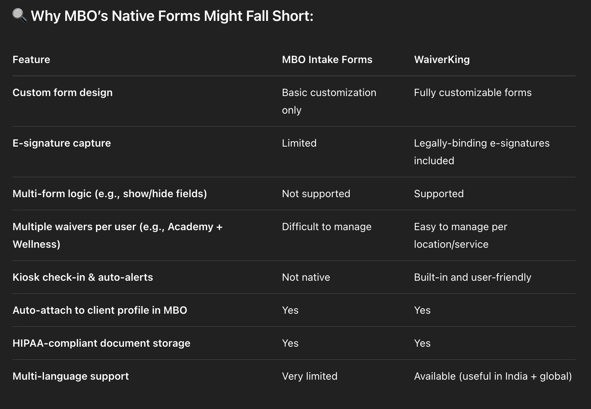Click "Available (useful in India + global)" cell
This screenshot has height=409, width=591.
[x=493, y=376]
